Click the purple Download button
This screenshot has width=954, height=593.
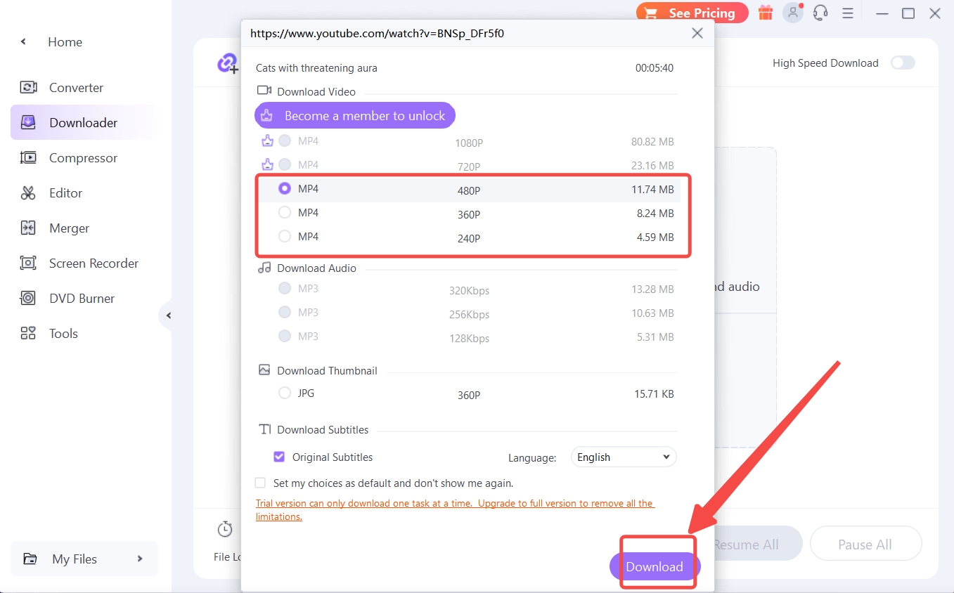655,567
